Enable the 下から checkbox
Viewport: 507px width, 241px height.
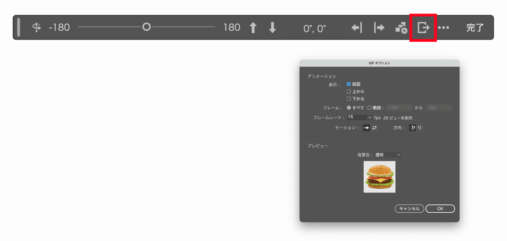[349, 99]
